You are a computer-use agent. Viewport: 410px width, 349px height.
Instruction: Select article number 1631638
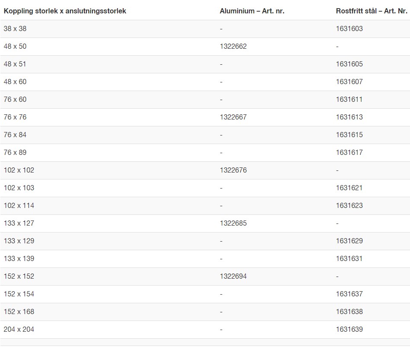pos(349,312)
